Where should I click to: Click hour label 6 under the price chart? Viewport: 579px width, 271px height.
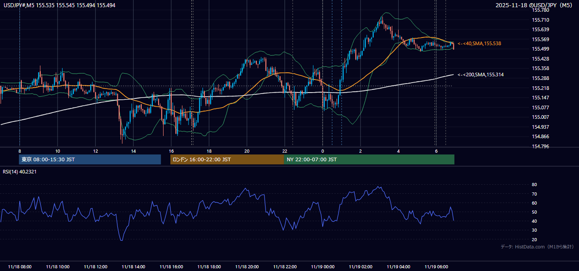point(436,151)
